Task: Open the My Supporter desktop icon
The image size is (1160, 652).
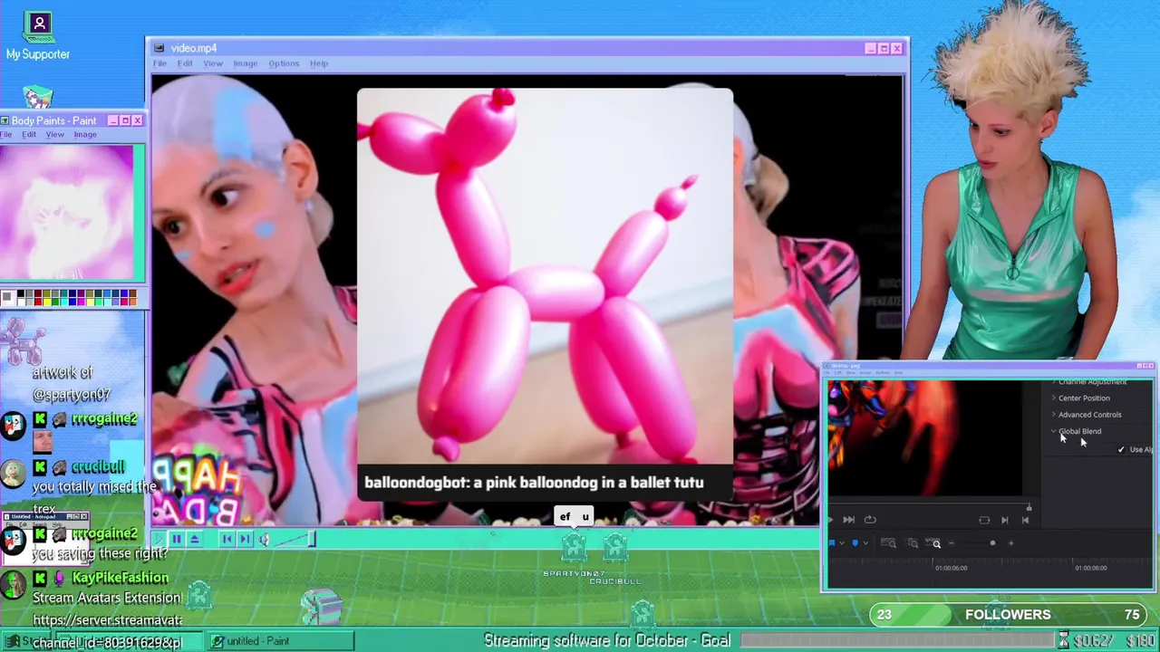Action: 38,36
